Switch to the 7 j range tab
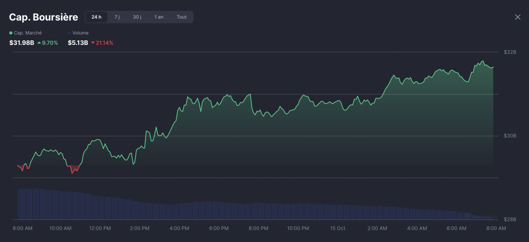The image size is (529, 242). tap(117, 17)
